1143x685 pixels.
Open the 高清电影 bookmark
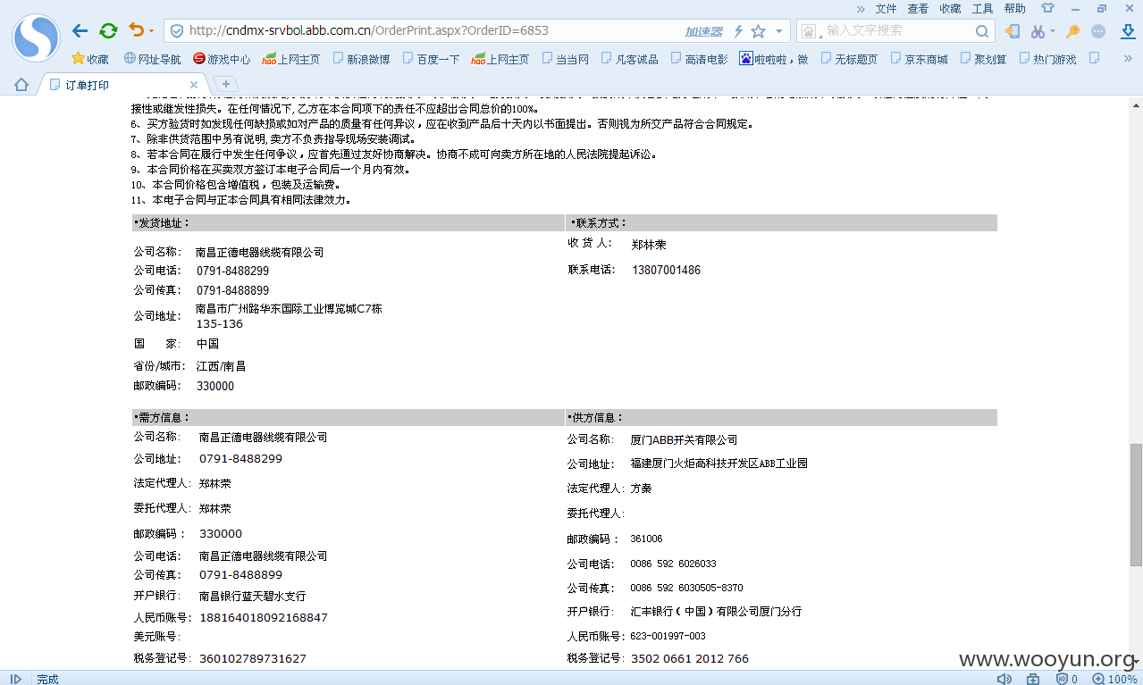pyautogui.click(x=699, y=59)
